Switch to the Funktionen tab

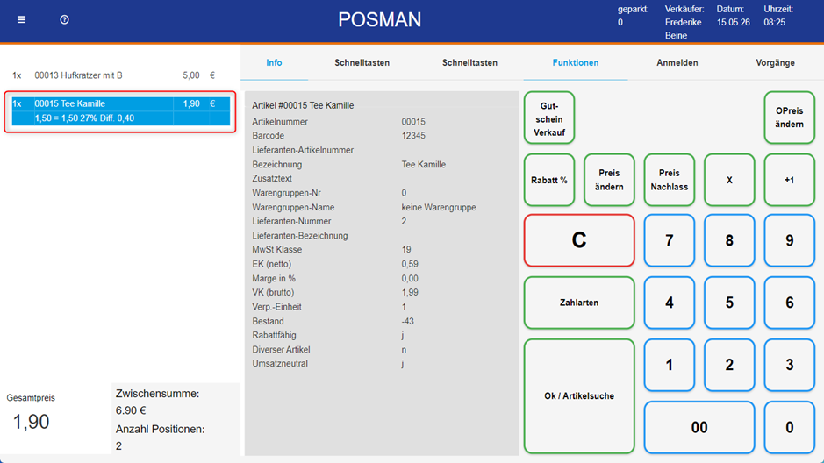pos(576,62)
